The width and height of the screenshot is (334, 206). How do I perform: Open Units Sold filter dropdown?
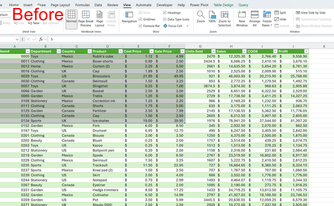click(x=213, y=51)
